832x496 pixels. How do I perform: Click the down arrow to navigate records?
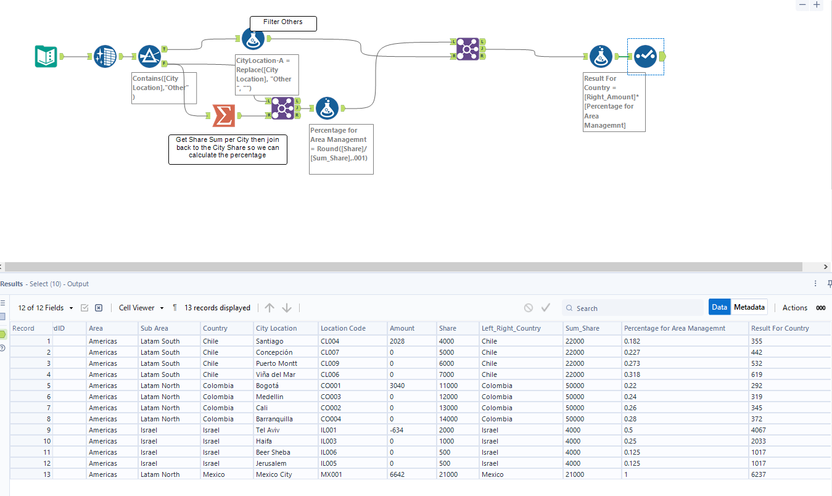[287, 307]
